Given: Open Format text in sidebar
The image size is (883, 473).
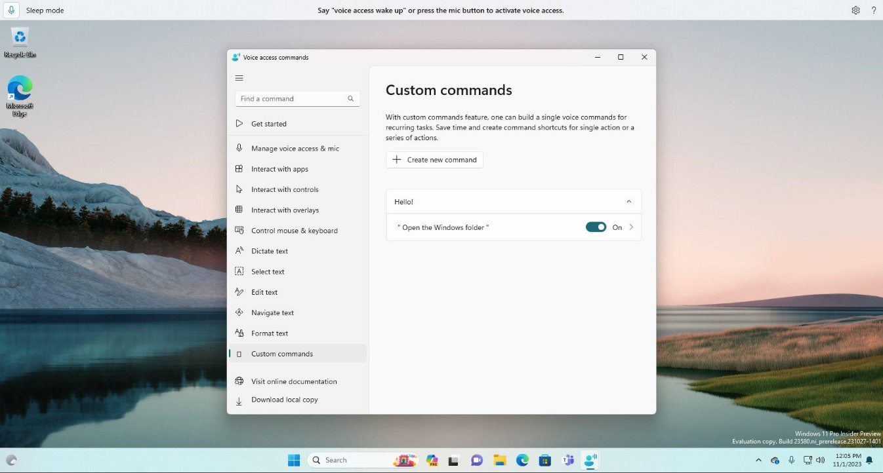Looking at the screenshot, I should pos(297,333).
